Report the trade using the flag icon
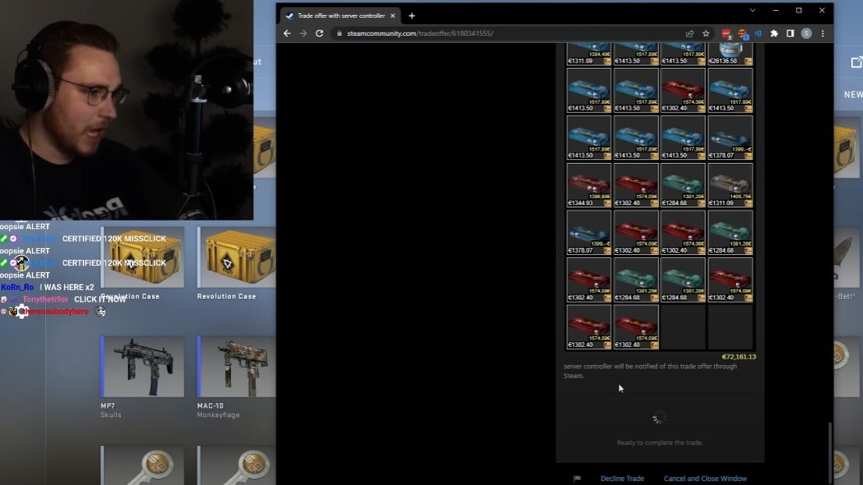The width and height of the screenshot is (863, 485). click(x=577, y=479)
